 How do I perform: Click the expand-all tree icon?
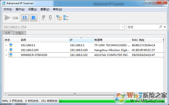59,18
